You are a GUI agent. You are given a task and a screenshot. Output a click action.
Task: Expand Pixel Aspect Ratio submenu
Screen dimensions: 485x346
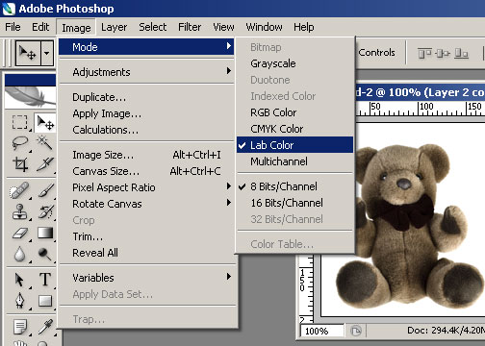(146, 187)
